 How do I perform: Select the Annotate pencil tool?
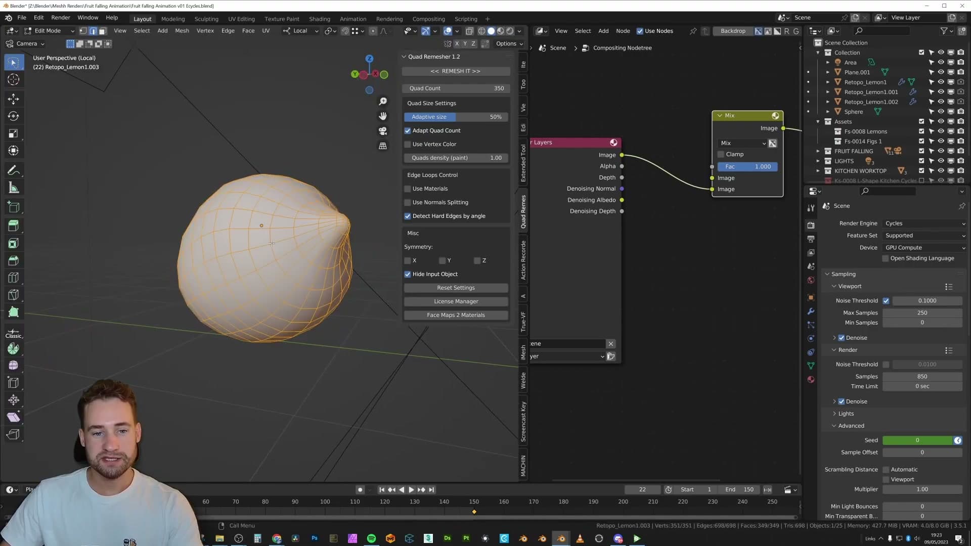pos(14,170)
